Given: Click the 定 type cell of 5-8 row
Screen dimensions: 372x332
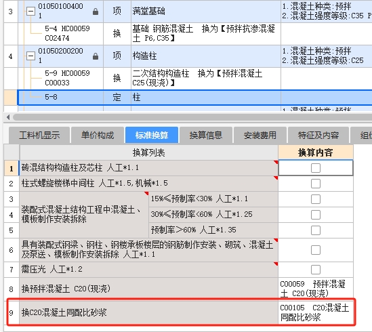Looking at the screenshot, I should click(x=117, y=98).
